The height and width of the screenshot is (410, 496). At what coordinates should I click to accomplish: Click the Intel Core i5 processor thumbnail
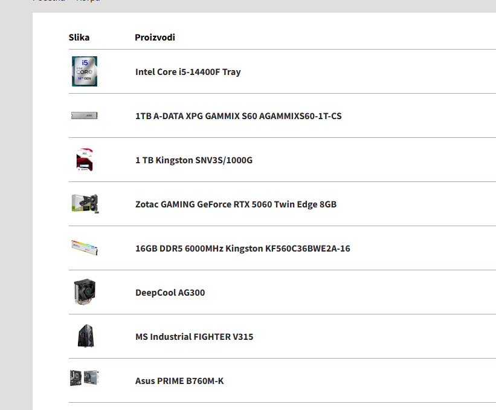tap(85, 71)
